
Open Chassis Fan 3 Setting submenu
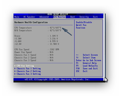point(29,74)
